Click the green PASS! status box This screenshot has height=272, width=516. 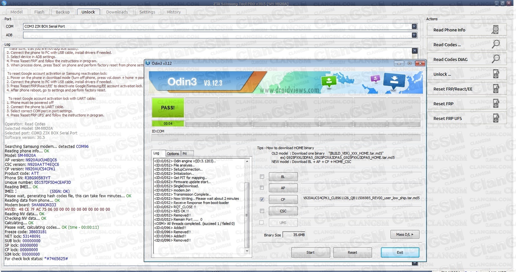coord(168,108)
